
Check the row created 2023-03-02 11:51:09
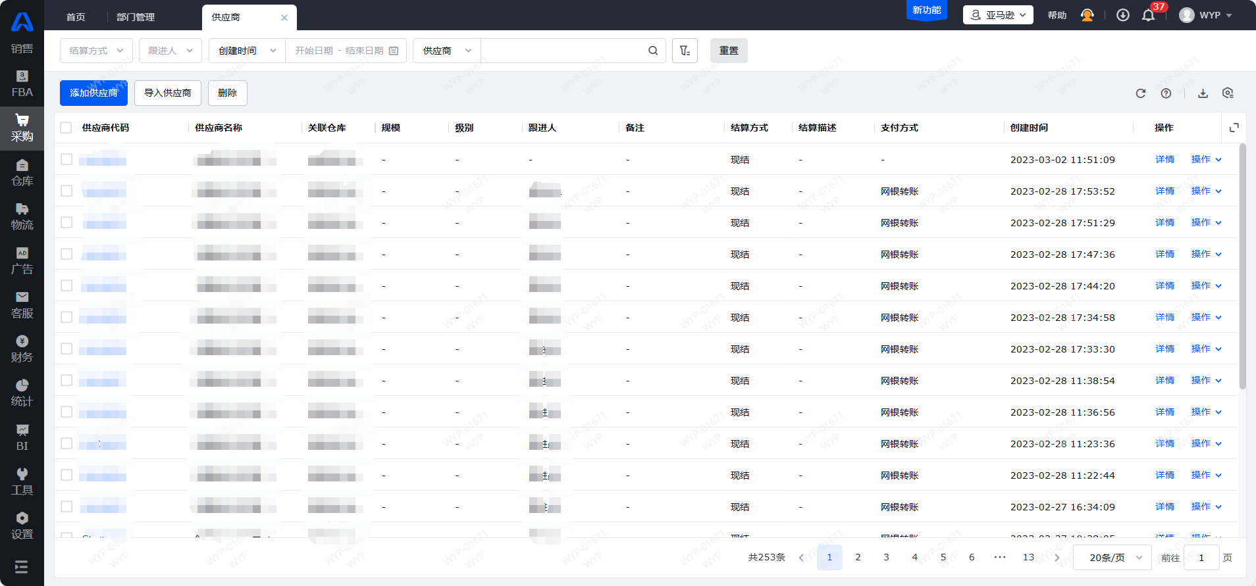click(66, 159)
